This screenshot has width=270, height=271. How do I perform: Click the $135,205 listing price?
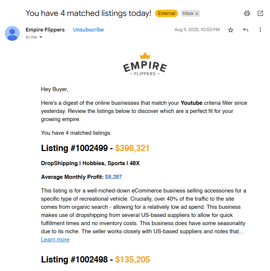(132, 260)
